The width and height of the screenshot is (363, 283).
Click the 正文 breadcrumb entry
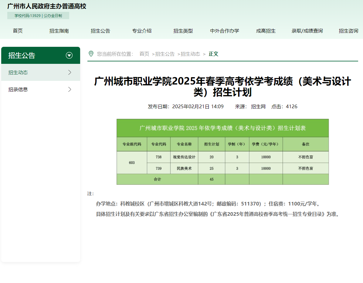(x=213, y=54)
